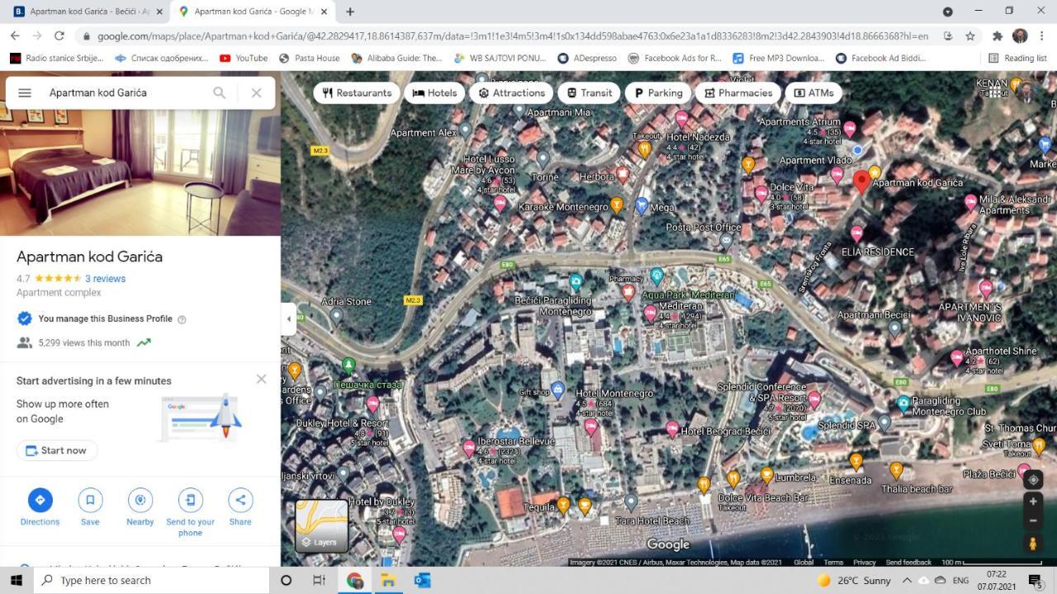Collapse the side panel with the arrow

pos(288,318)
